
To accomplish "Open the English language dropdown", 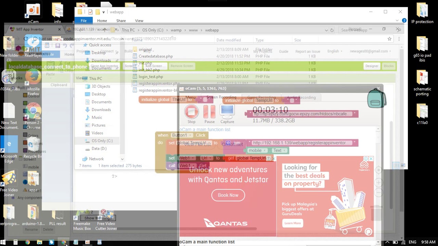I will pyautogui.click(x=335, y=51).
